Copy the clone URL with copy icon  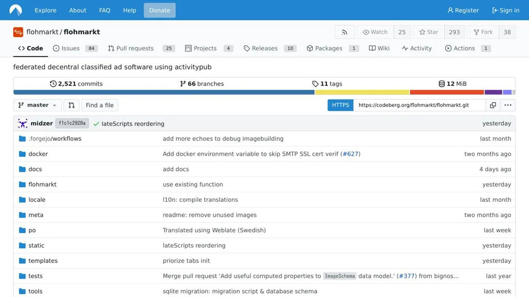(493, 105)
